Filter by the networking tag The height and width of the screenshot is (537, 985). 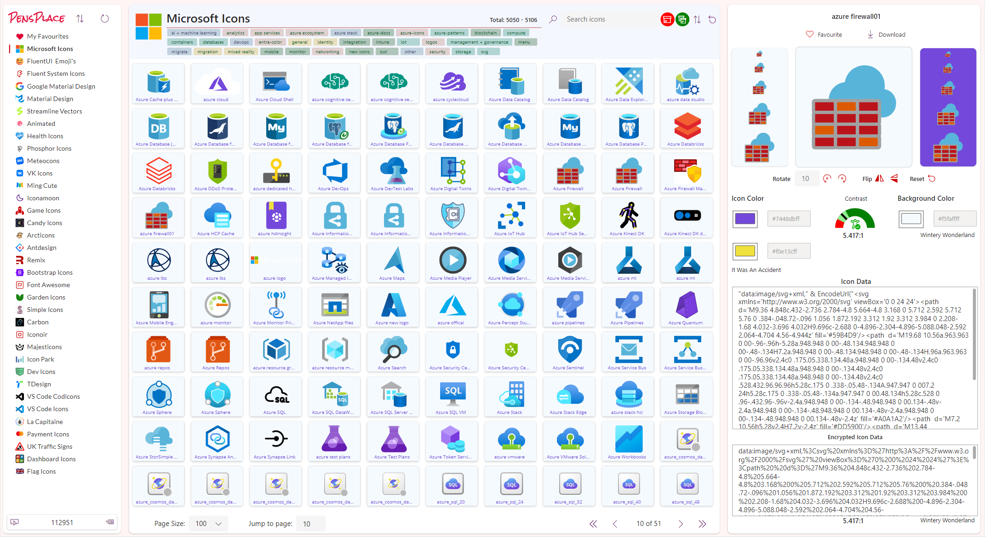(327, 52)
